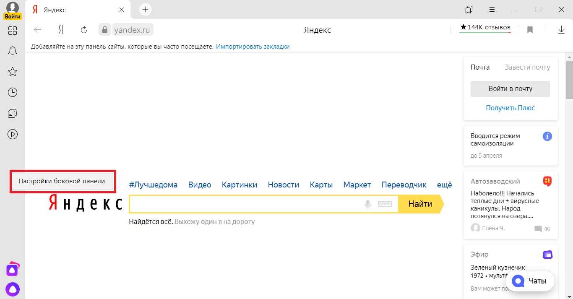
Task: Click Получить Плюс link
Action: click(510, 108)
